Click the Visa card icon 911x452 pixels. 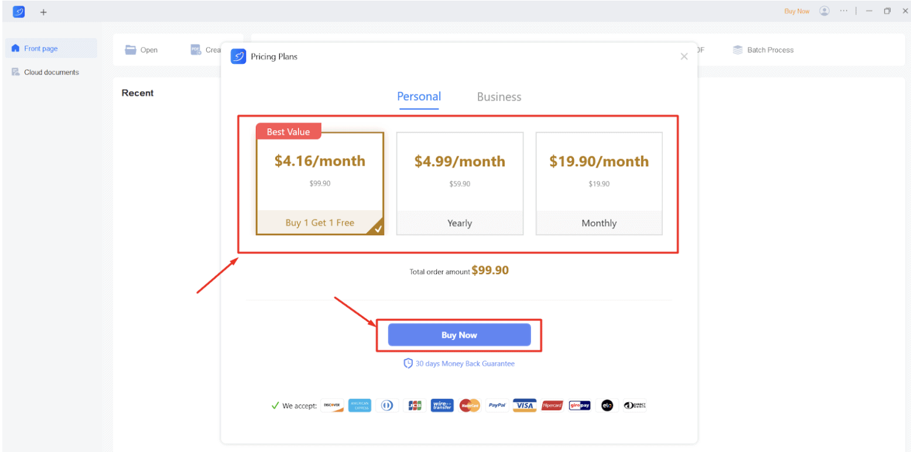point(525,405)
